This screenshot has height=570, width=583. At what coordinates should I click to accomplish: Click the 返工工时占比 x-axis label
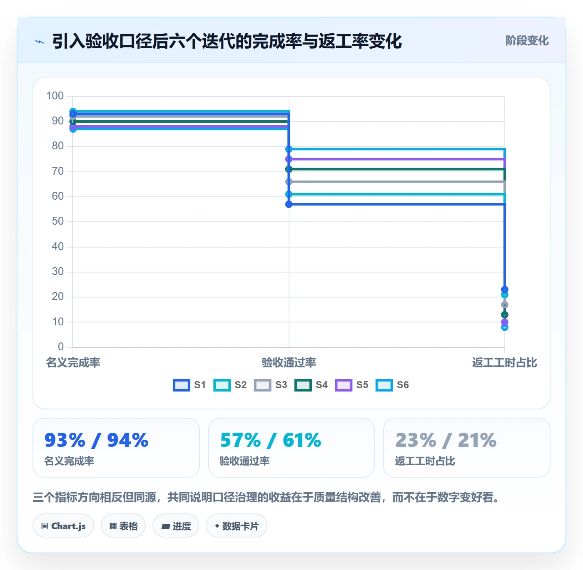505,363
